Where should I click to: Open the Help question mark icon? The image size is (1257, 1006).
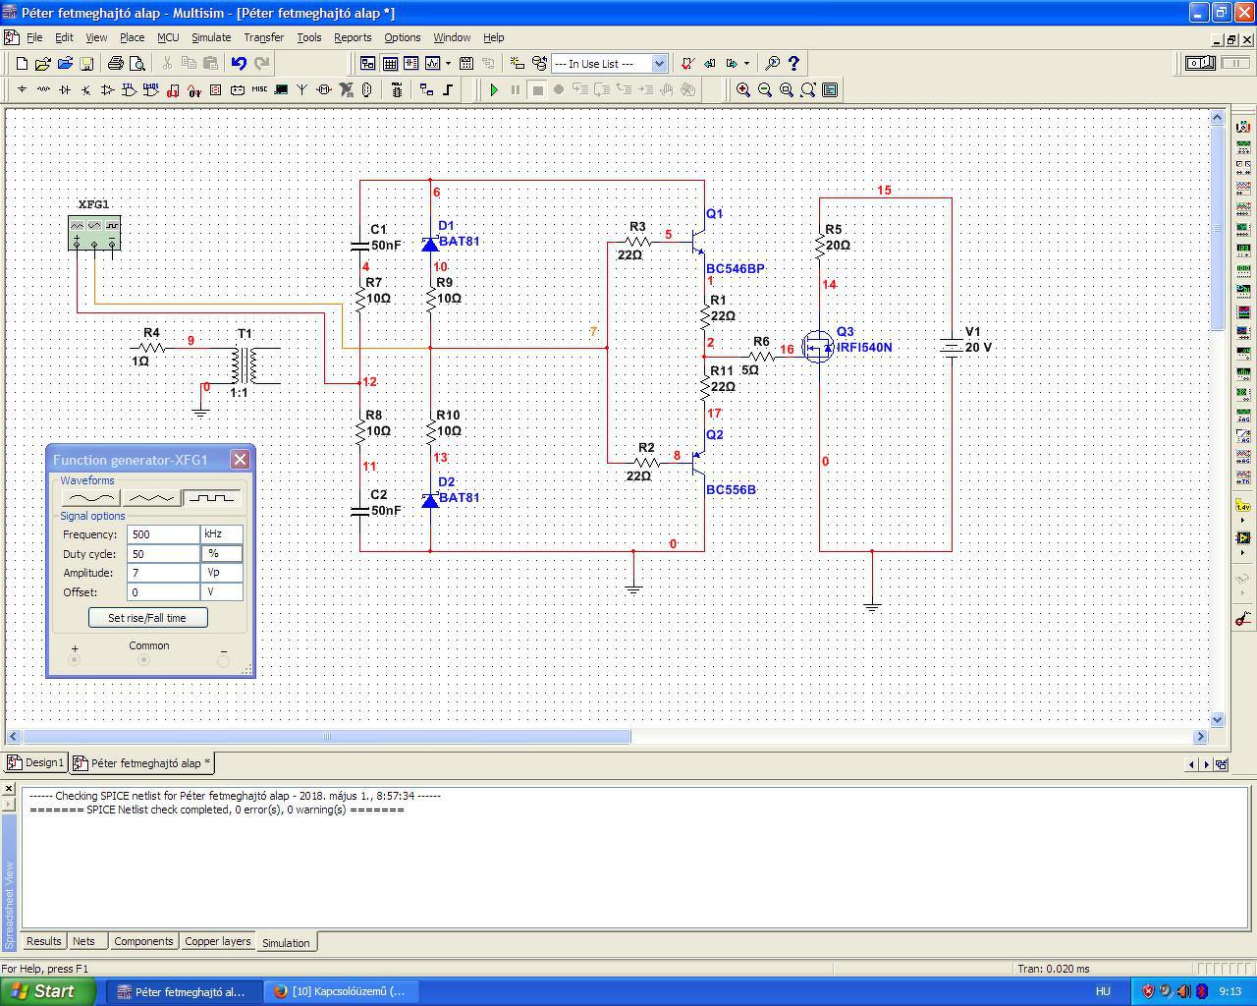click(x=794, y=64)
